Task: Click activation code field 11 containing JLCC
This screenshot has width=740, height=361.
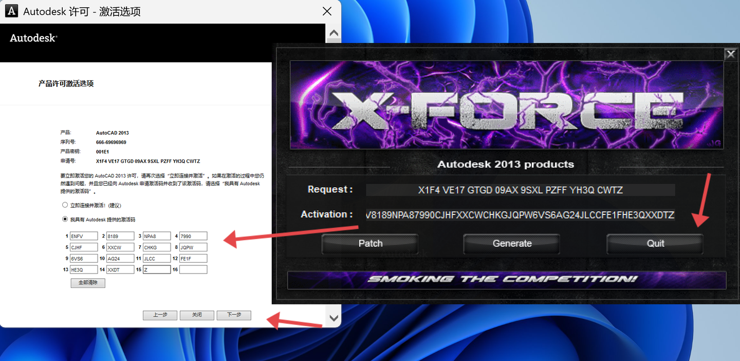Action: click(x=157, y=259)
